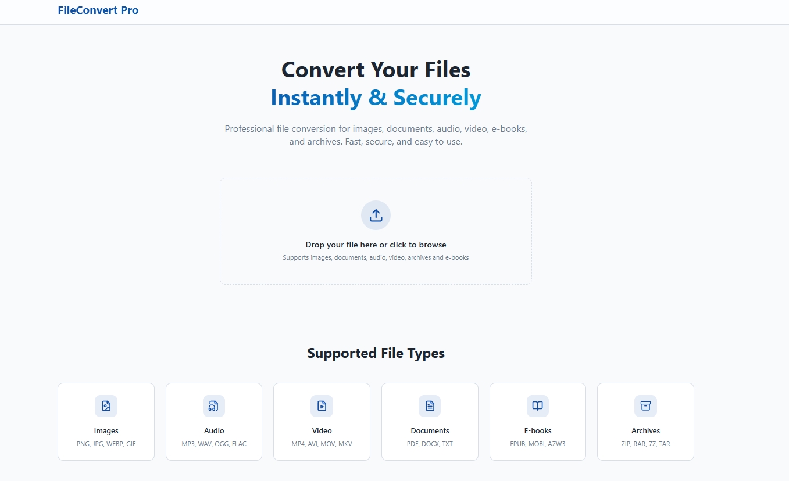Open the FileConvert Pro home link
Viewport: 789px width, 481px height.
coord(98,10)
